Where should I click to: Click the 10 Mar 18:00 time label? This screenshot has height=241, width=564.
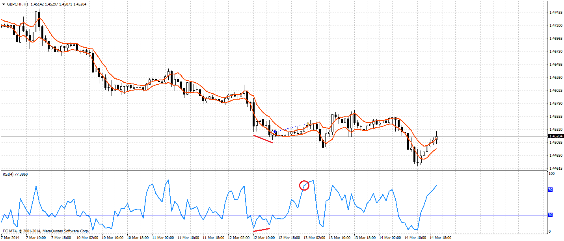[138, 238]
